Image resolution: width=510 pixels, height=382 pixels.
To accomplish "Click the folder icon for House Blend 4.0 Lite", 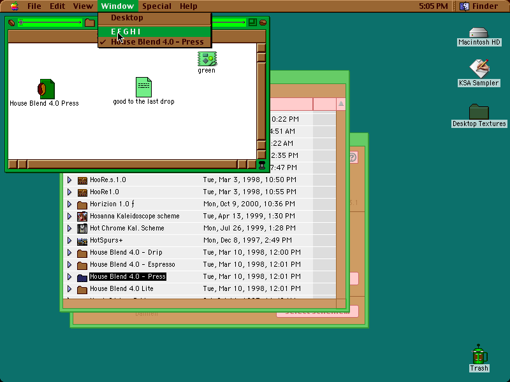I will click(x=82, y=289).
